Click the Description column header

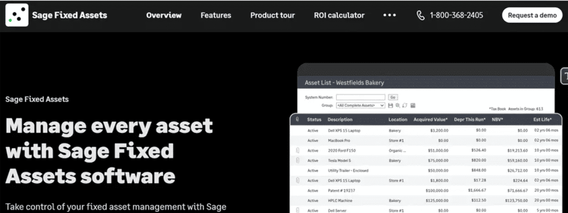340,120
